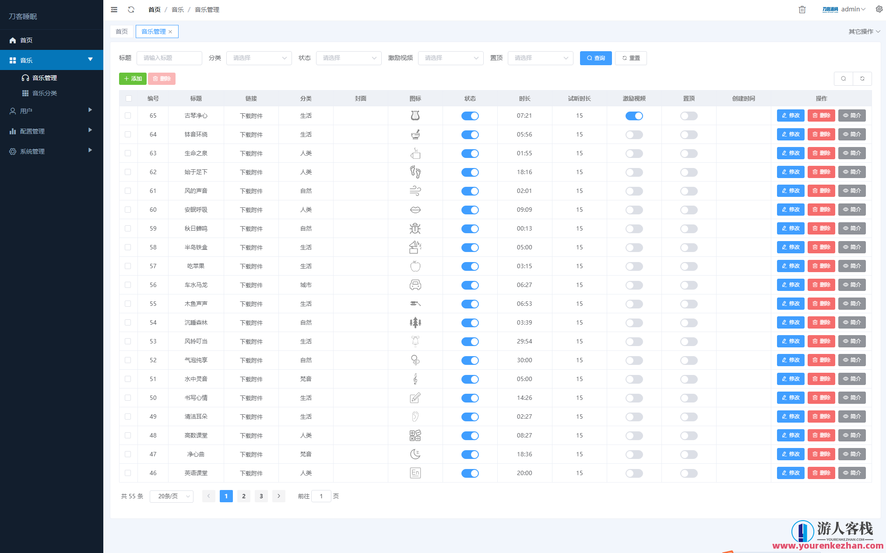Click the search icon above table
Viewport: 886px width, 553px height.
(844, 79)
